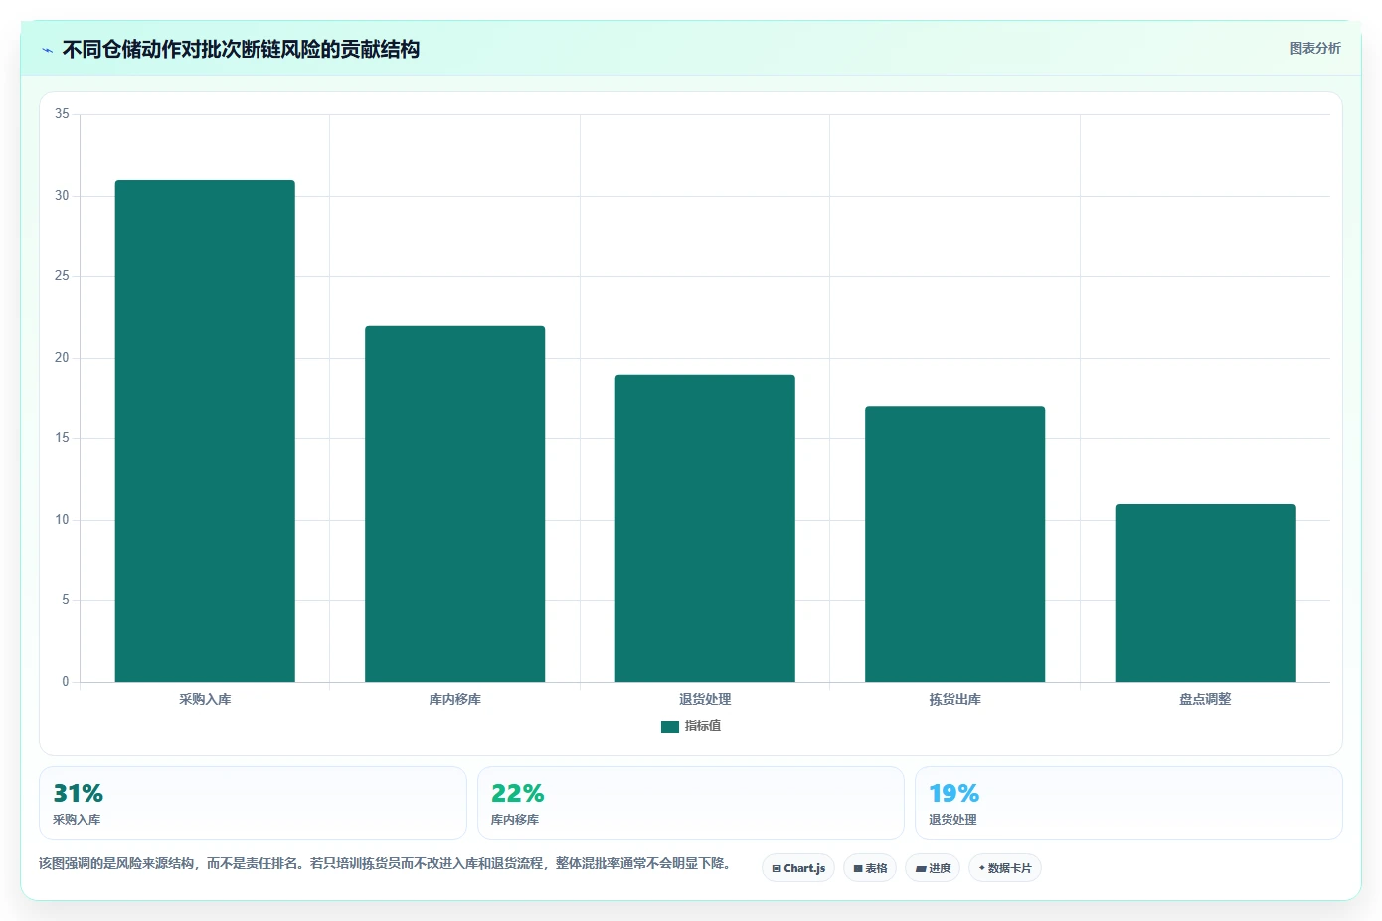The image size is (1382, 921).
Task: Click the y-axis value 30
Action: [62, 196]
